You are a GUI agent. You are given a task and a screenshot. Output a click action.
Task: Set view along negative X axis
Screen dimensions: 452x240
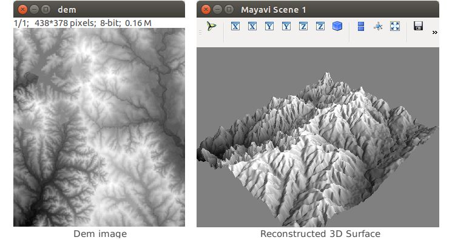[252, 26]
